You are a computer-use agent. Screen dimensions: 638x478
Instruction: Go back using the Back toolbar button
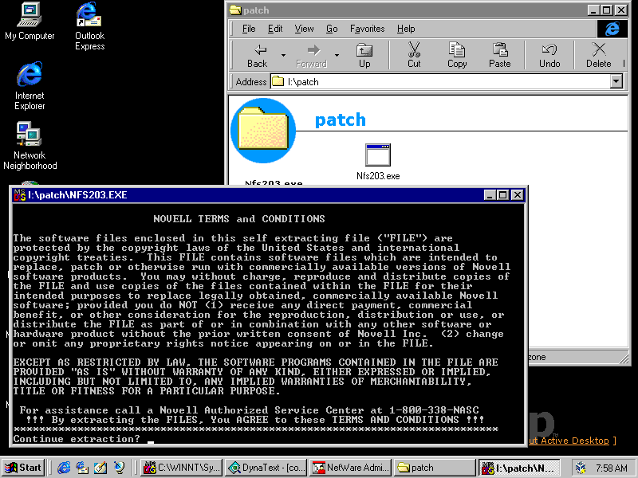tap(257, 55)
